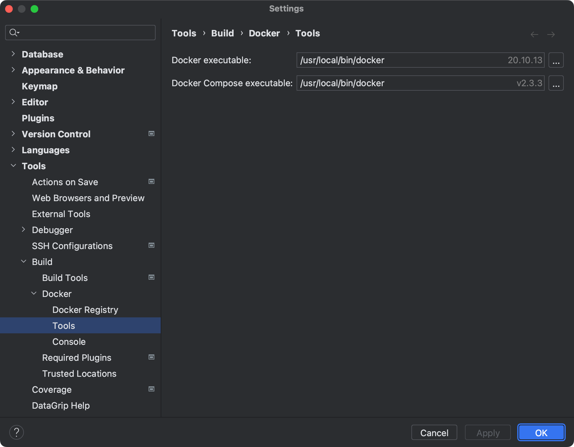Screen dimensions: 574x447
Task: Collapse the Docker tree node
Action: [x=34, y=293]
